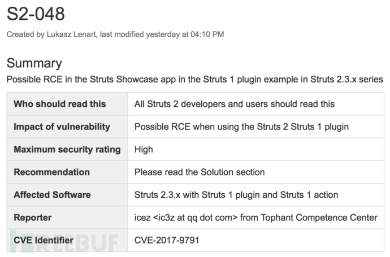Click the "Who should read this" row label

60,104
